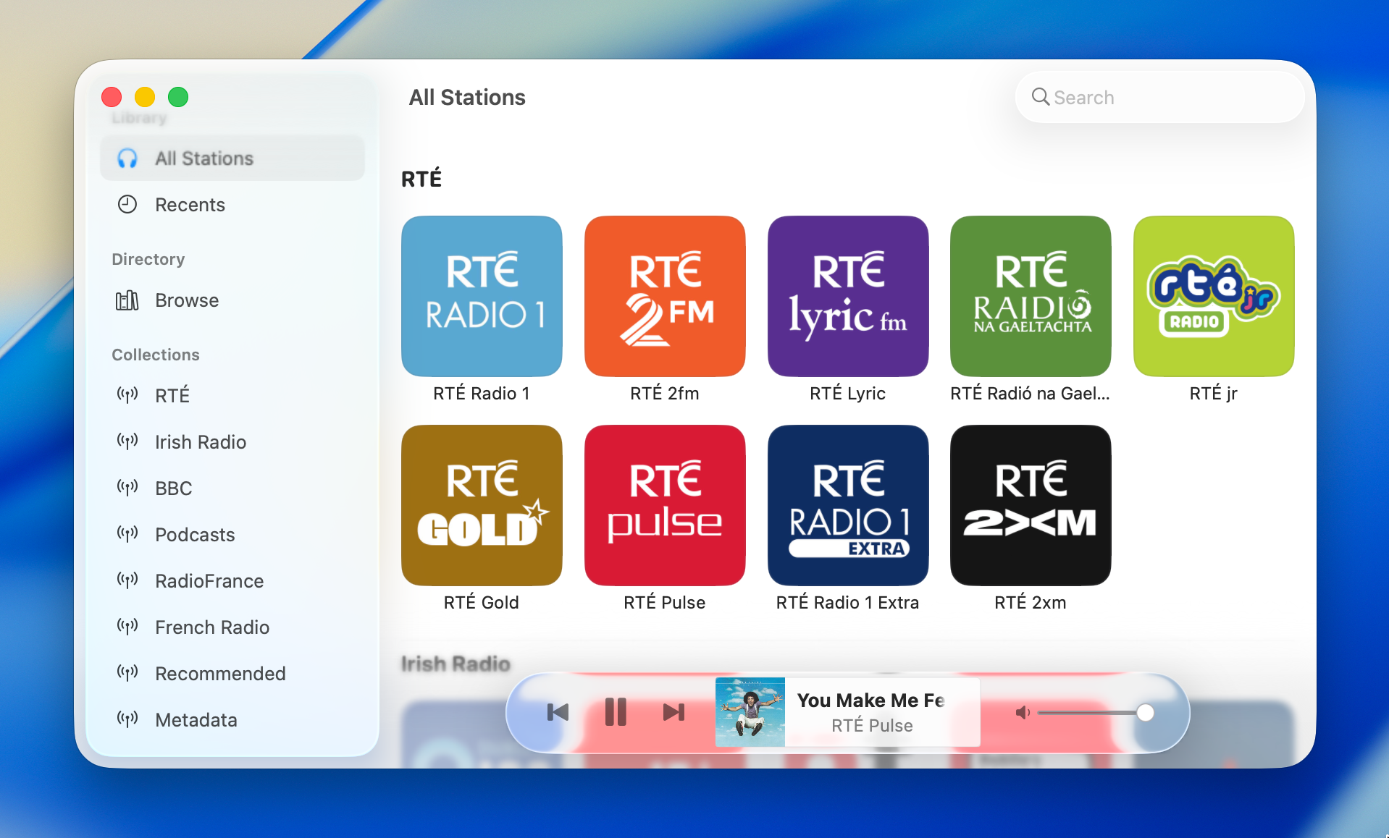Image resolution: width=1389 pixels, height=838 pixels.
Task: Select All Stations in the sidebar
Action: (x=232, y=158)
